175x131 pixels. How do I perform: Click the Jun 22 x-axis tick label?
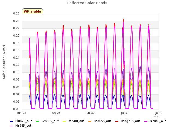22,113
